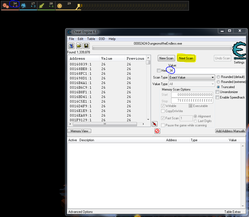249x217 pixels.
Task: Open the Help menu
Action: [x=112, y=39]
